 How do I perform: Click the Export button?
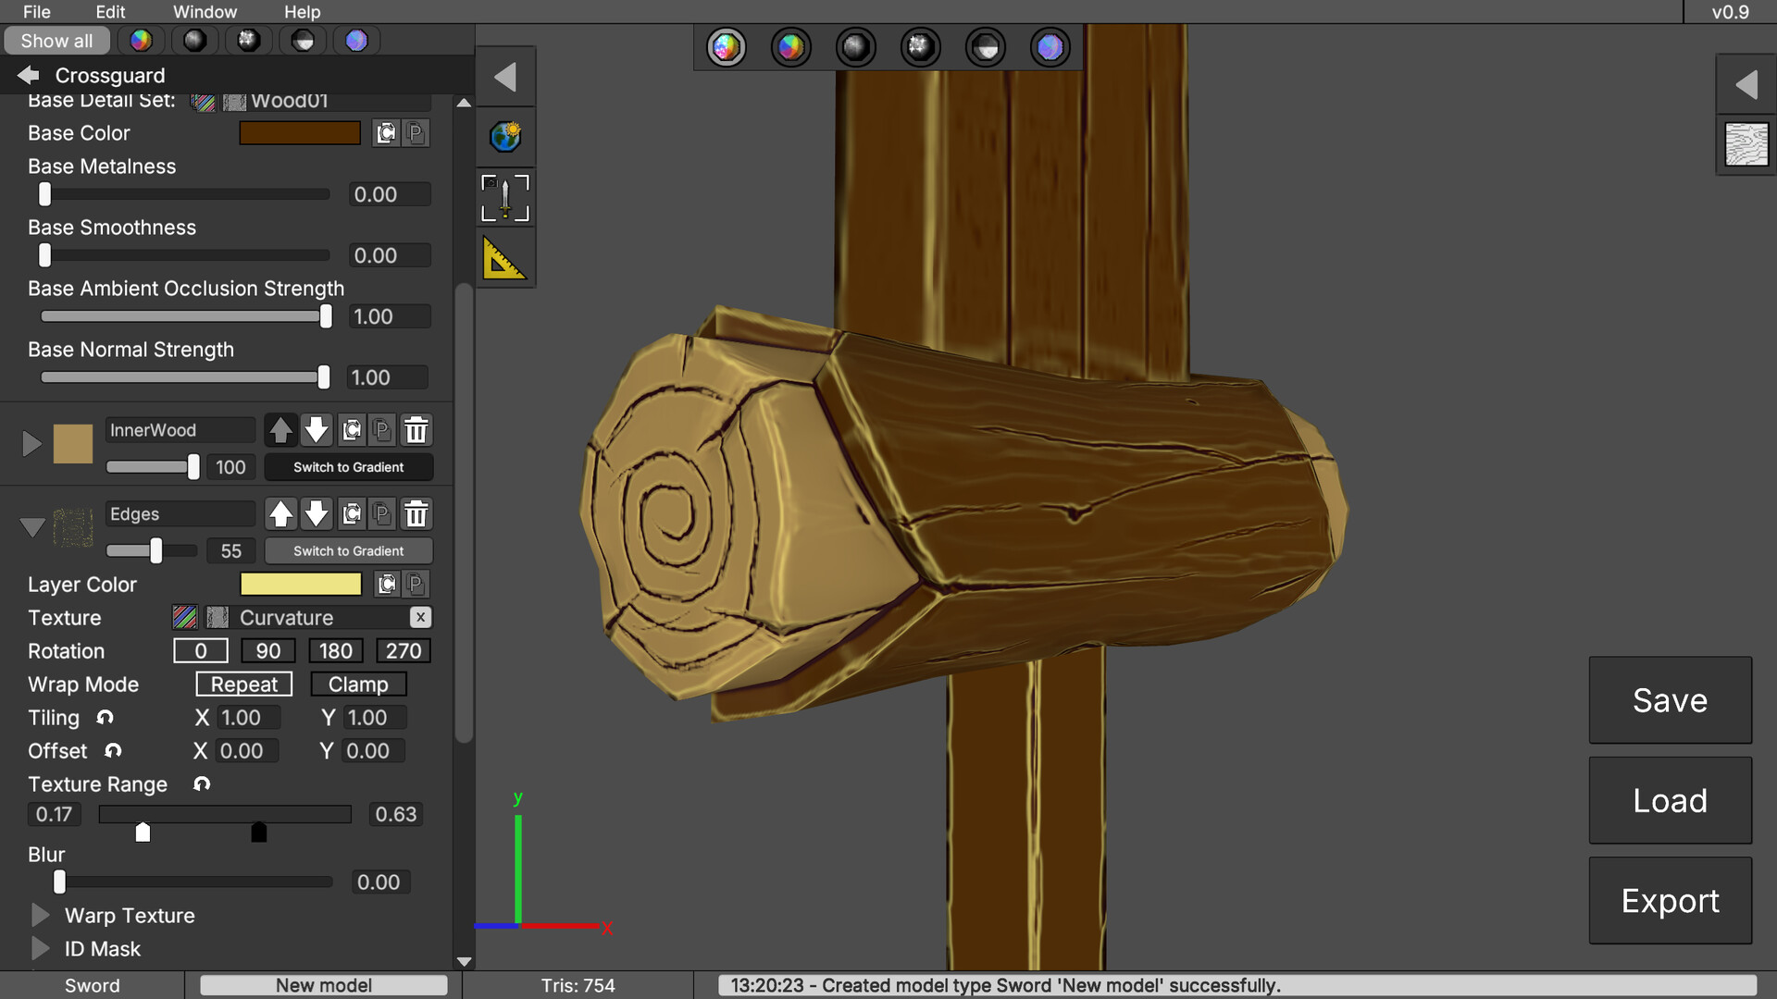point(1670,899)
